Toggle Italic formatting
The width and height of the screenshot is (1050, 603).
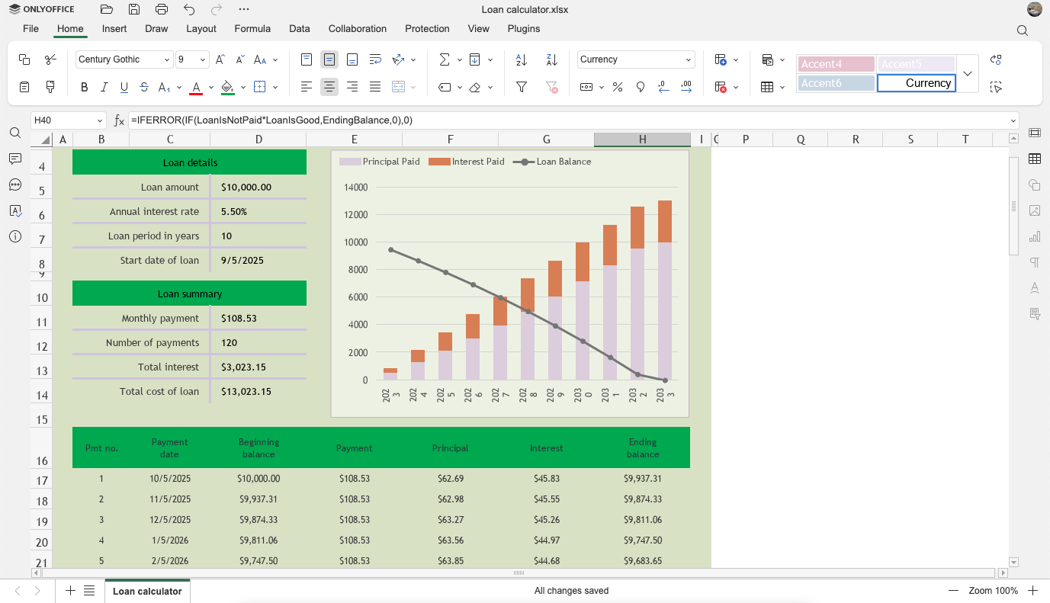104,87
